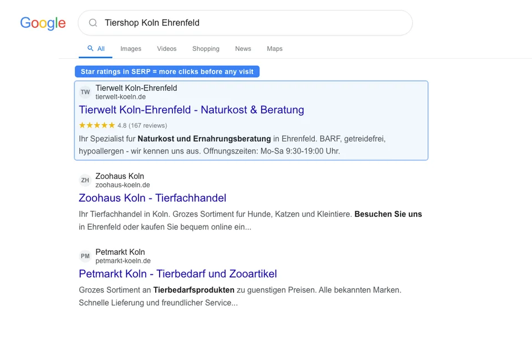Click the star rating of Tierwelt Koln-Ehrenfeld
532x343 pixels.
96,125
